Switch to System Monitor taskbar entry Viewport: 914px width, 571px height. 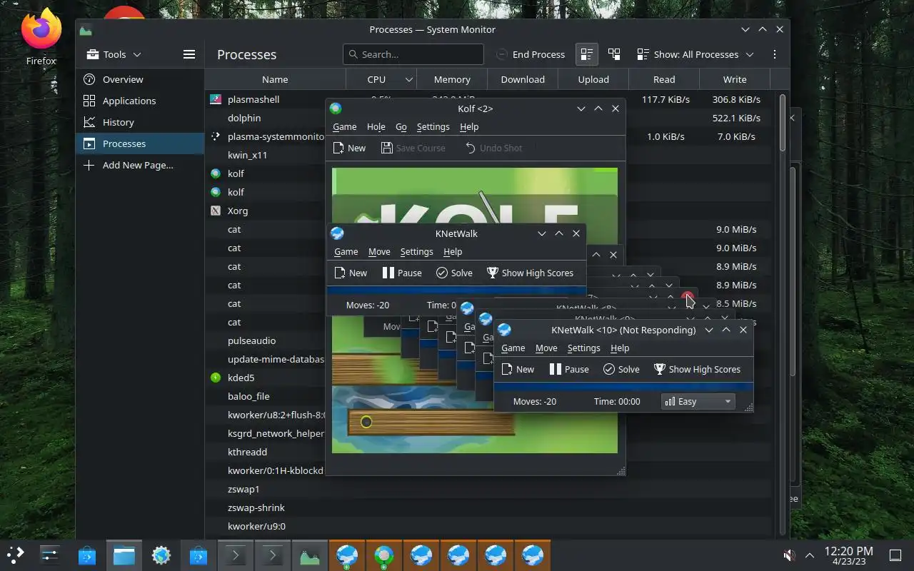pyautogui.click(x=310, y=555)
